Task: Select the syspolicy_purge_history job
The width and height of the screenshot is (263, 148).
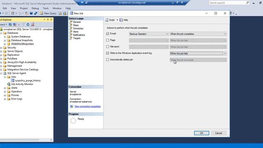Action: 28,81
